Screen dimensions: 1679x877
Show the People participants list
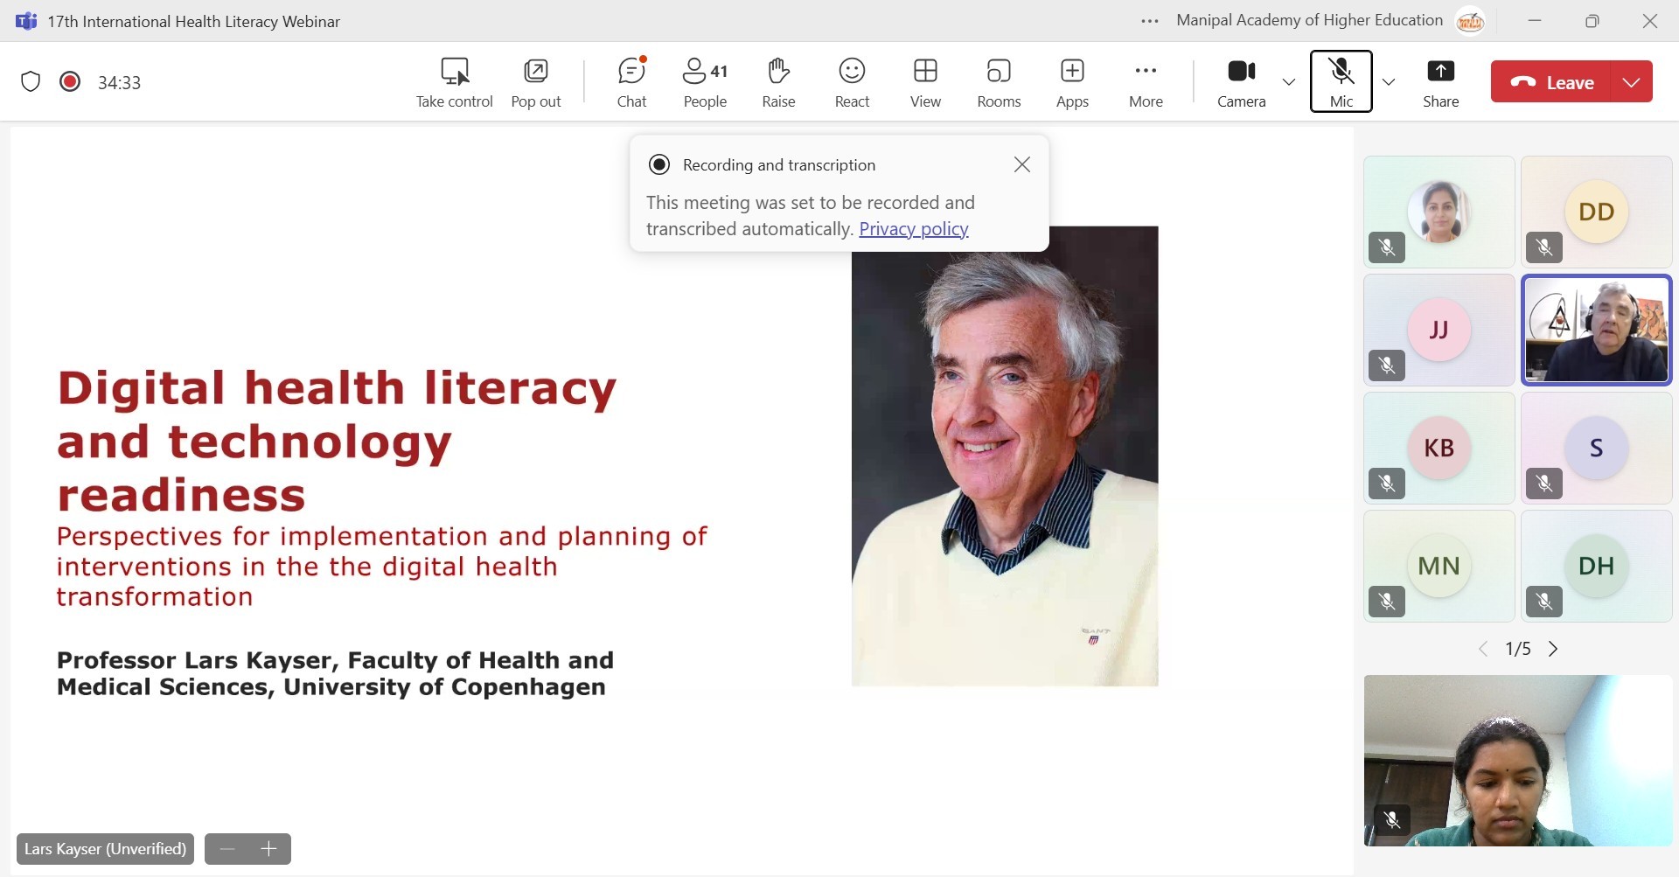click(x=705, y=82)
